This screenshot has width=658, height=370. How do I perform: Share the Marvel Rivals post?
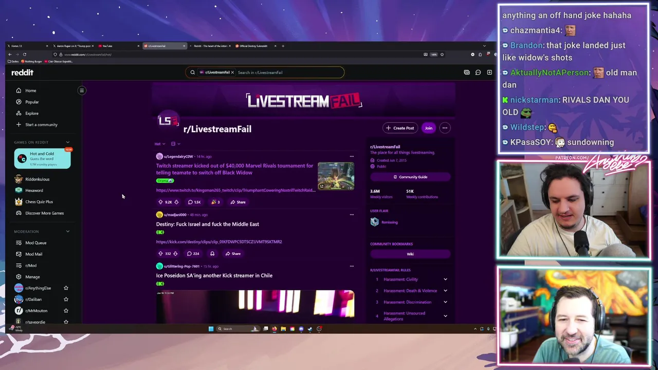[x=238, y=202]
